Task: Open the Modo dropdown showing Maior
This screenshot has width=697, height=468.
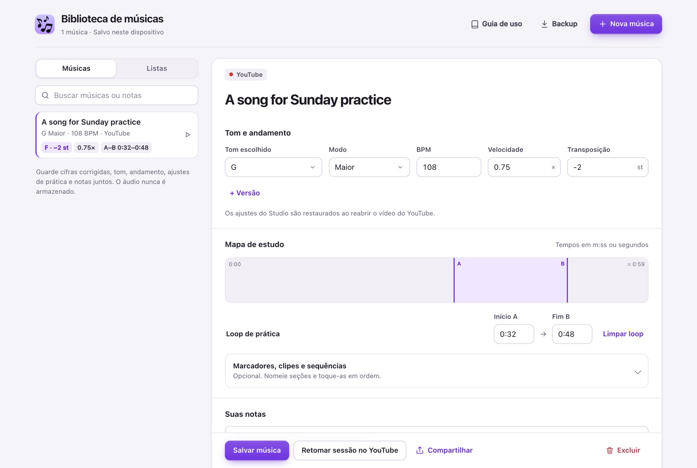Action: click(369, 167)
